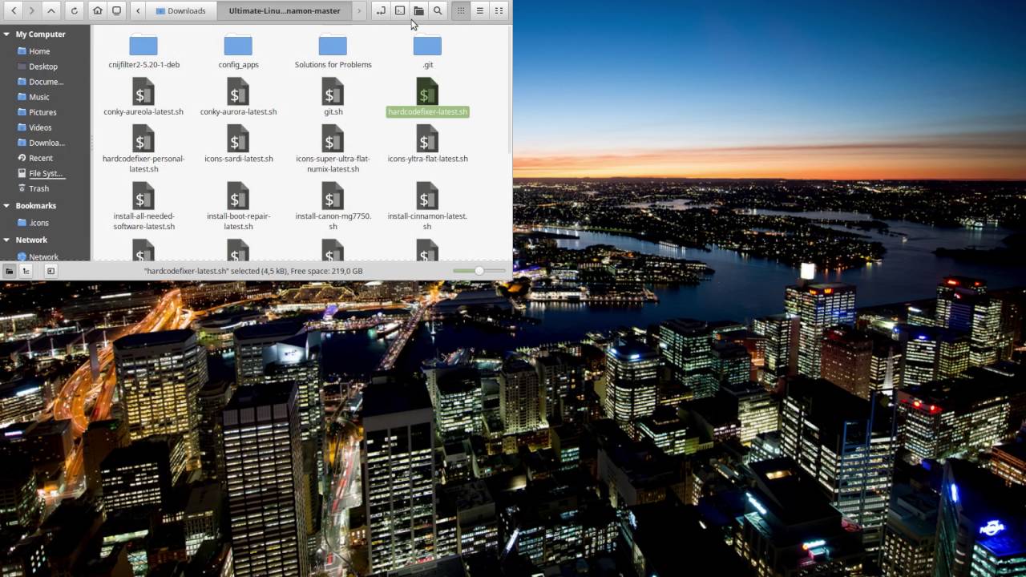Viewport: 1026px width, 577px height.
Task: Open the .icons bookmark
Action: pos(38,223)
